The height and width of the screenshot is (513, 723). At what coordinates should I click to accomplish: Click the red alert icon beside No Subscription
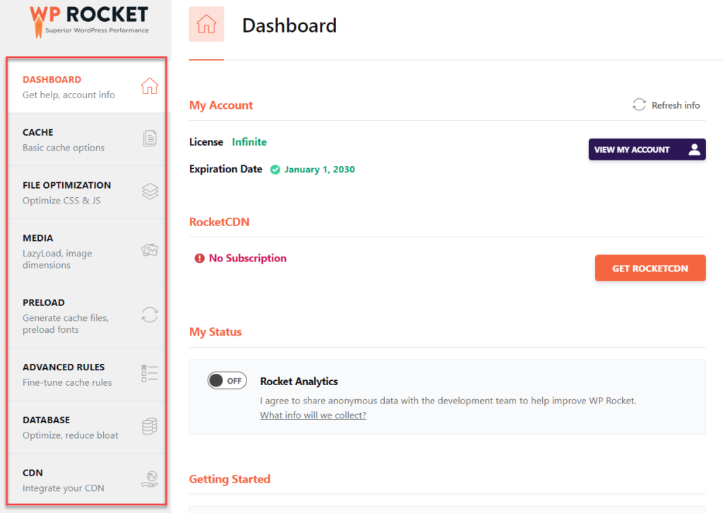click(x=199, y=259)
